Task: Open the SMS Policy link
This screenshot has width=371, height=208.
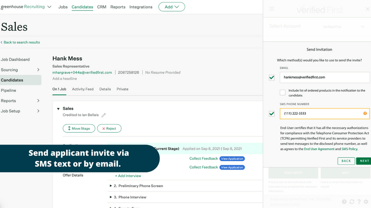Action: [x=349, y=149]
